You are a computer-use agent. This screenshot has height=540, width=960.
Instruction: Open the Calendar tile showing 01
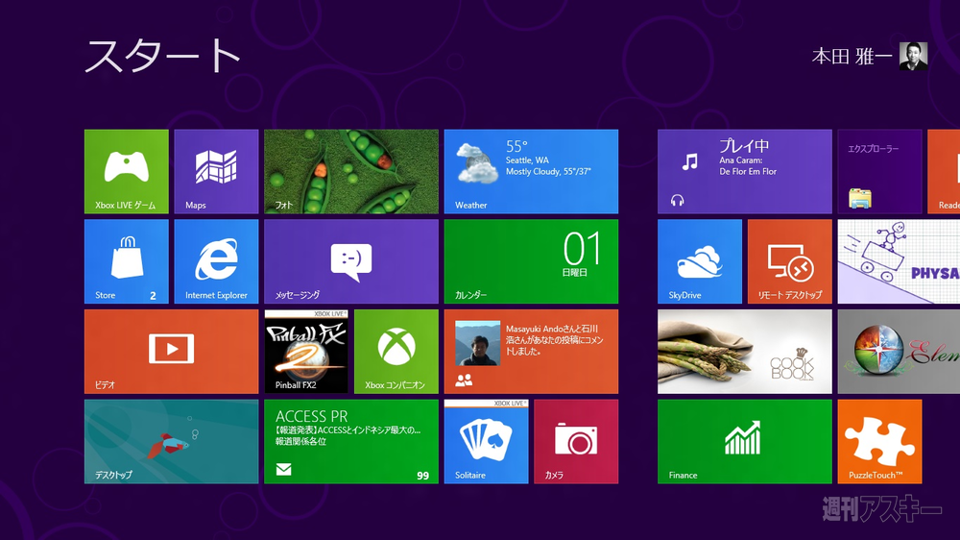pos(531,261)
